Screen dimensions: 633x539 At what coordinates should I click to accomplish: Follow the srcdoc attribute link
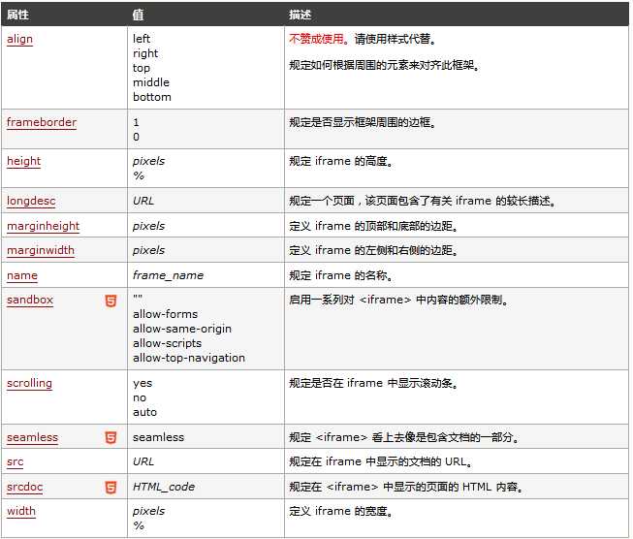pyautogui.click(x=24, y=487)
